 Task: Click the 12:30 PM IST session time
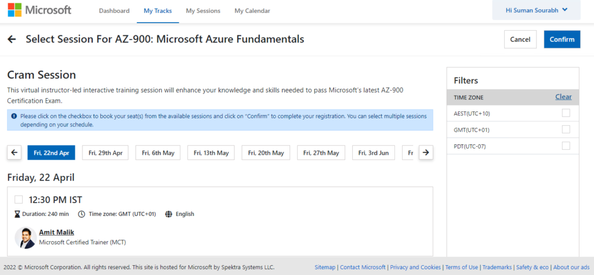click(55, 200)
